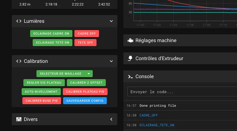
Task: Click the Console prompt icon
Action: click(x=130, y=77)
